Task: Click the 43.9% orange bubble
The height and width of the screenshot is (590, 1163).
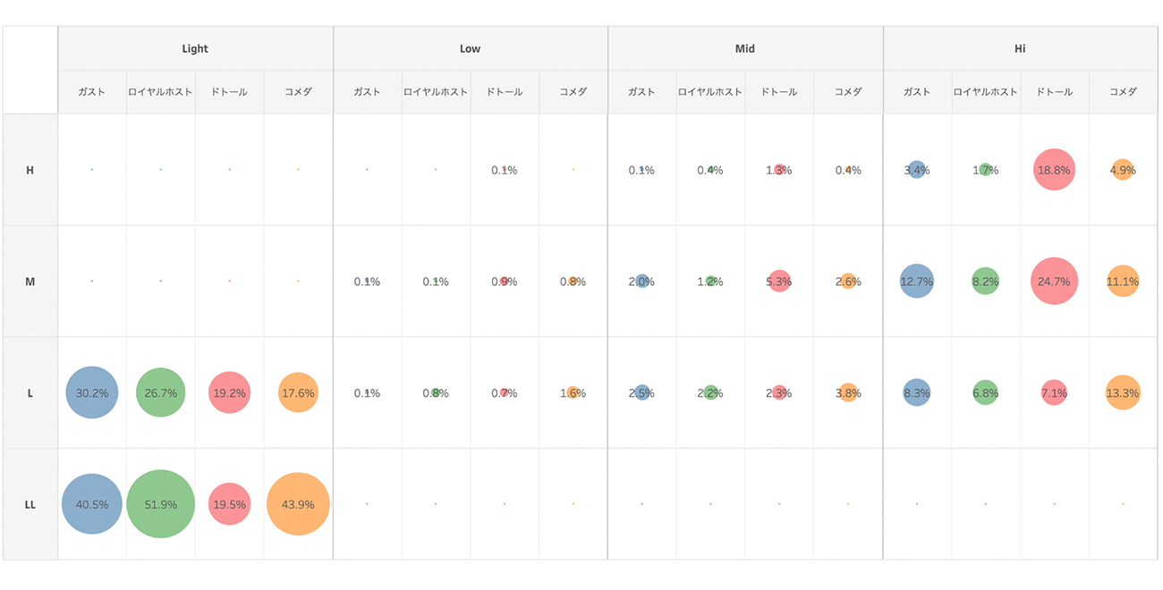Action: coord(298,504)
